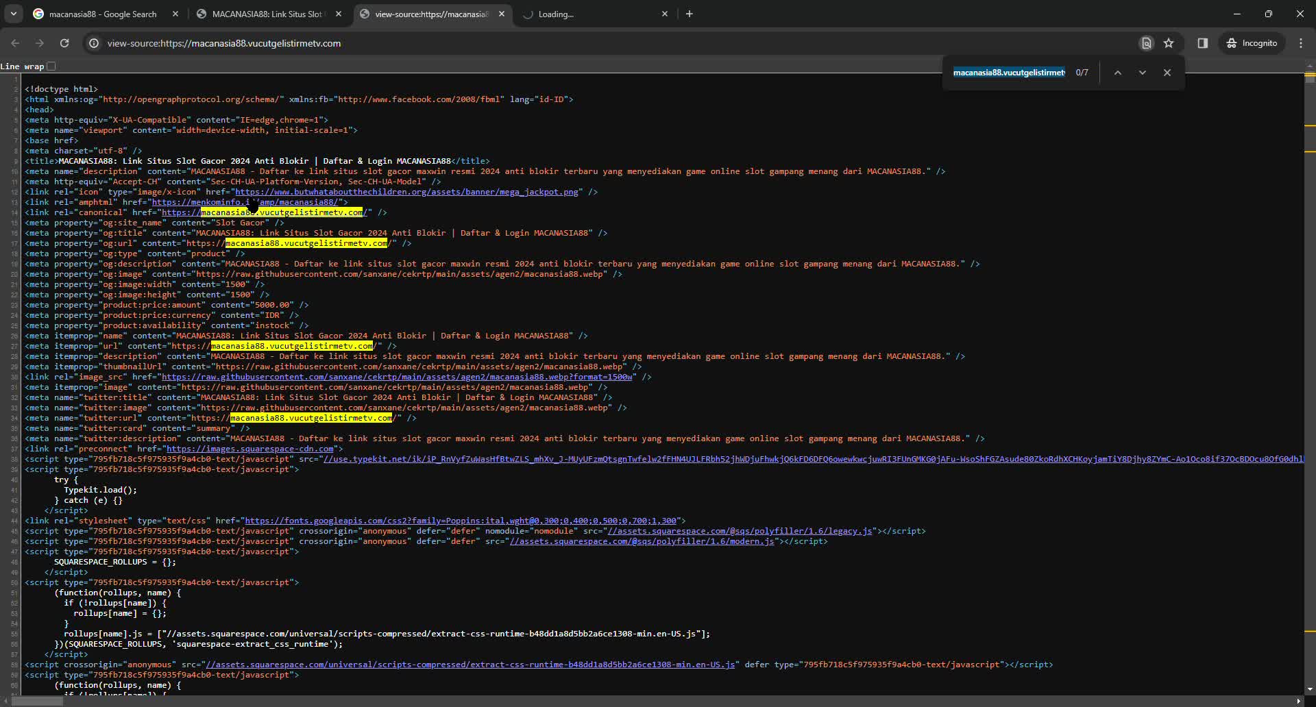The height and width of the screenshot is (707, 1316).
Task: Enable the Line wrap checkbox
Action: pyautogui.click(x=51, y=66)
